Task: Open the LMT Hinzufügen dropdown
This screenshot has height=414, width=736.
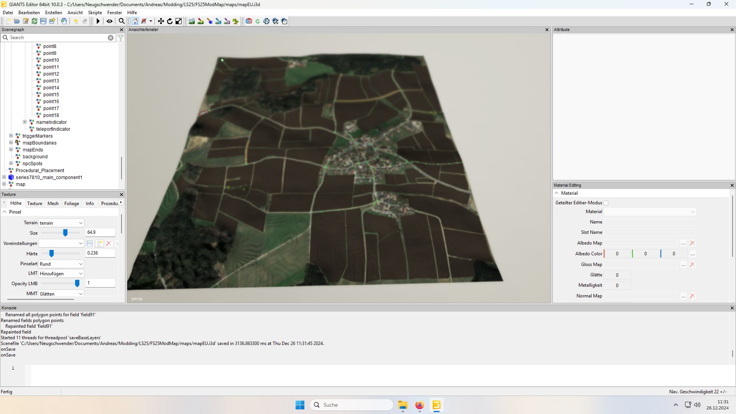Action: pyautogui.click(x=61, y=274)
